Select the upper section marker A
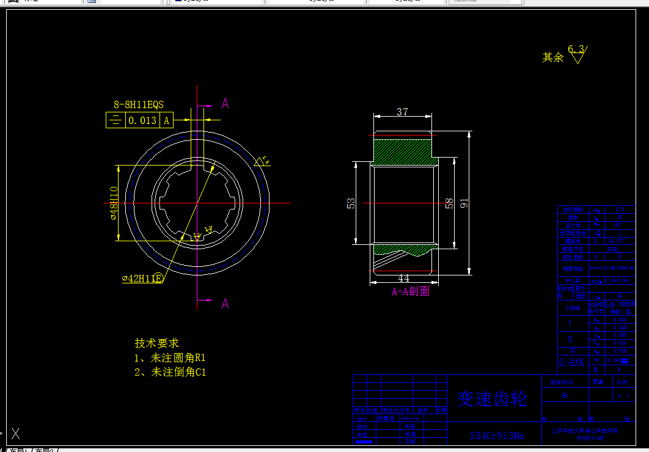This screenshot has height=452, width=649. pos(225,103)
